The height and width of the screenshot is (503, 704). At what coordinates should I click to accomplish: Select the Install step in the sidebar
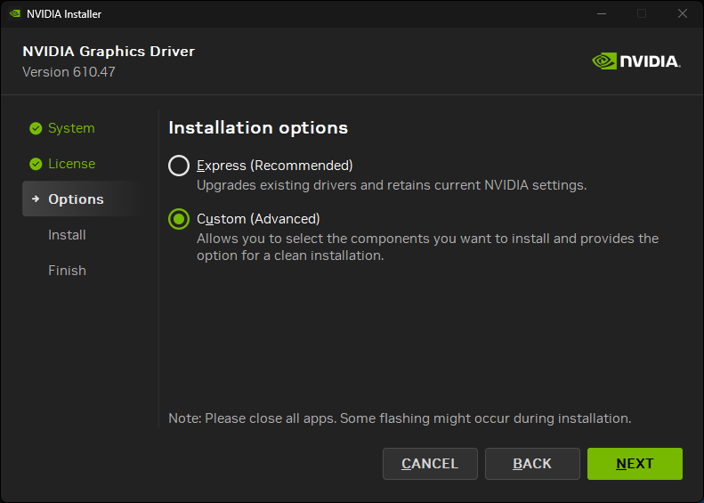coord(67,235)
